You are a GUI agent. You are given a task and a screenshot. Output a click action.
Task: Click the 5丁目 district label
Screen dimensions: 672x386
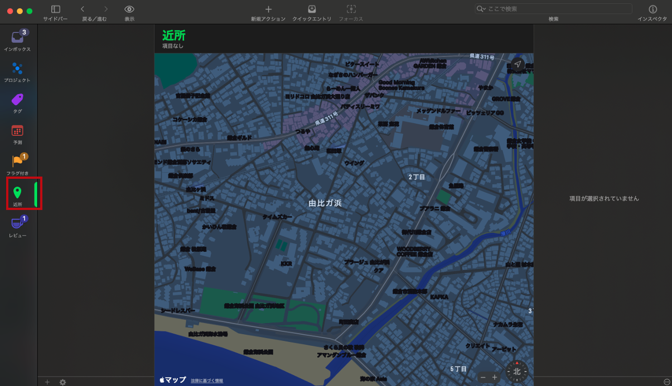point(458,369)
